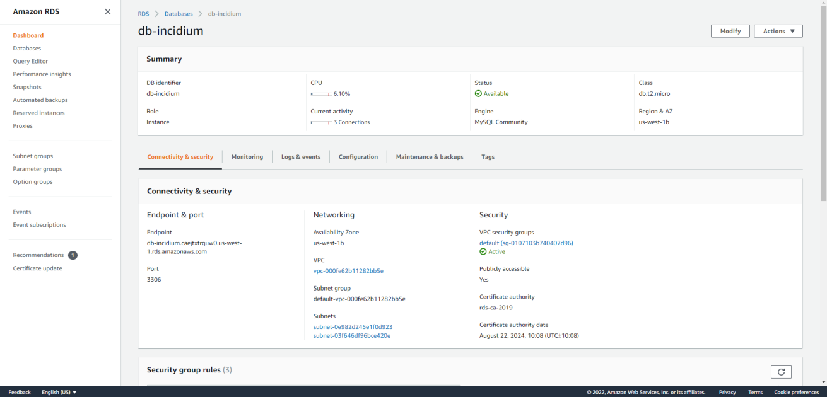Click the Summary region value us-west-1b
The image size is (827, 397).
coord(654,122)
